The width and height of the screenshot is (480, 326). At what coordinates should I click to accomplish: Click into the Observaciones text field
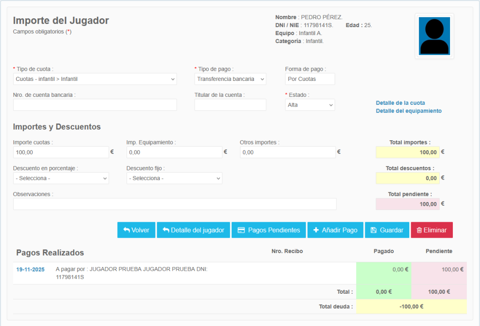[x=174, y=204]
